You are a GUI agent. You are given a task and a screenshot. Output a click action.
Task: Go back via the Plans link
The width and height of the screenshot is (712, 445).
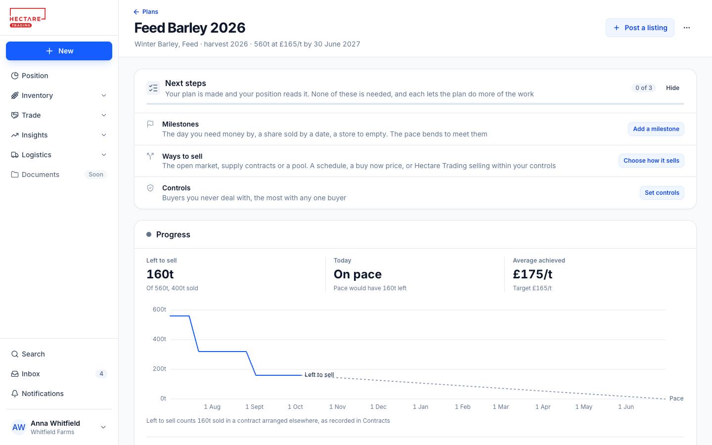click(146, 12)
